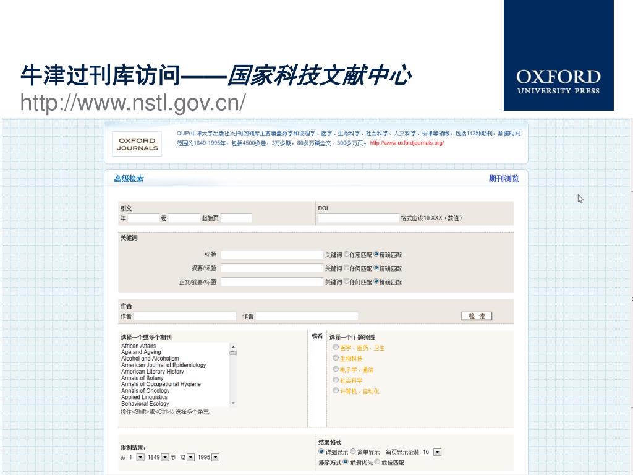This screenshot has width=633, height=475.
Task: Select 任何匹配 for the 正文/摘要/标题 row
Action: coord(346,281)
